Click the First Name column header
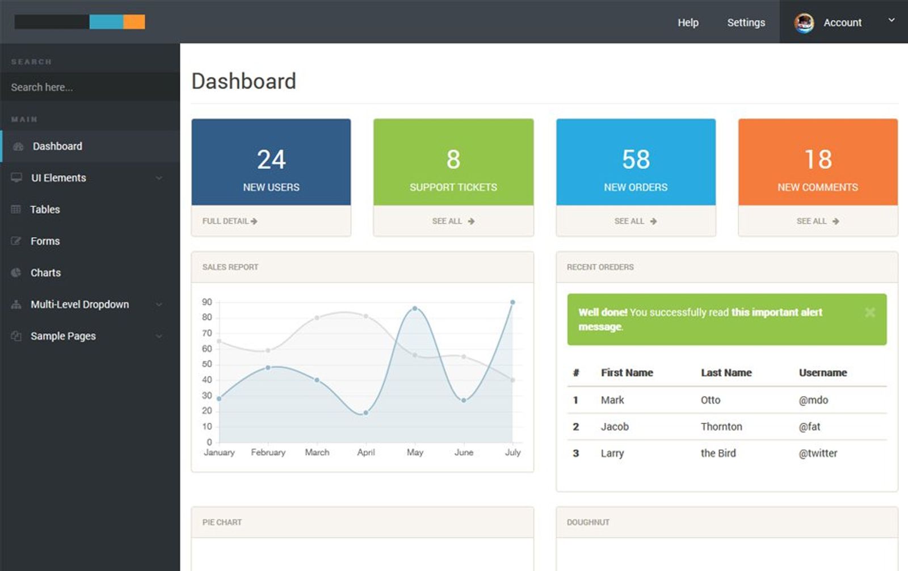Viewport: 908px width, 571px height. [627, 373]
